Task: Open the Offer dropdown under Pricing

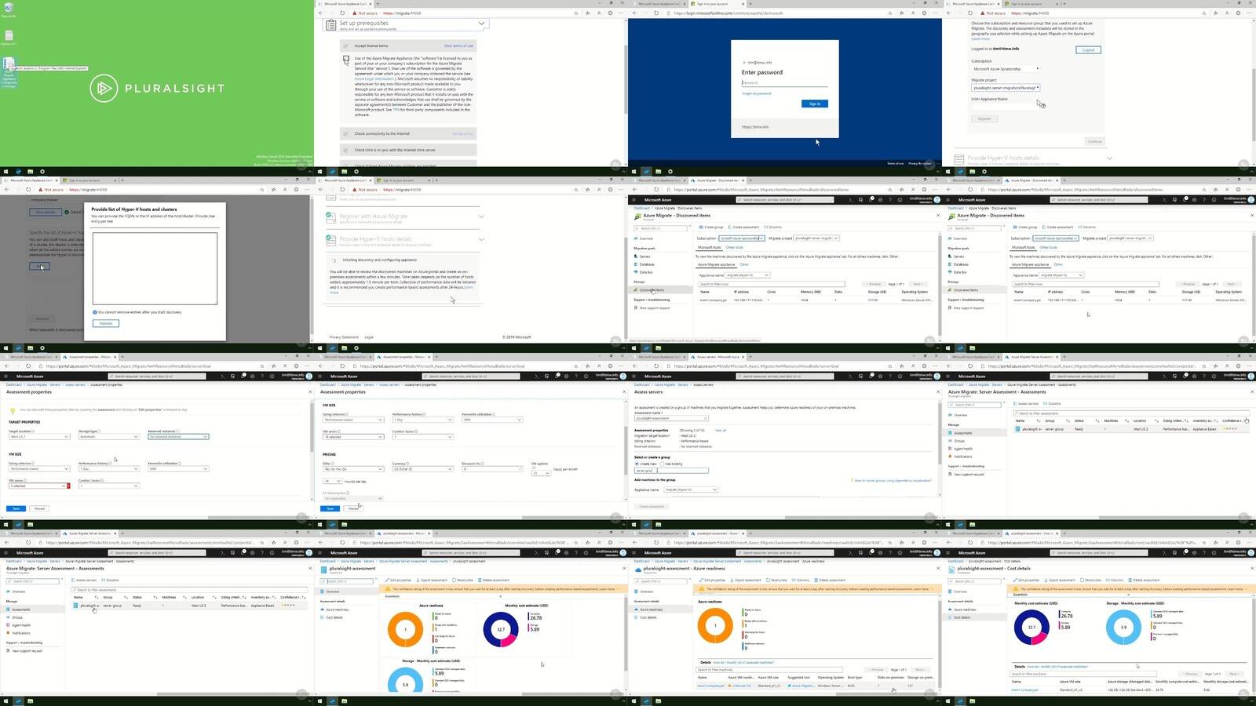Action: (353, 469)
